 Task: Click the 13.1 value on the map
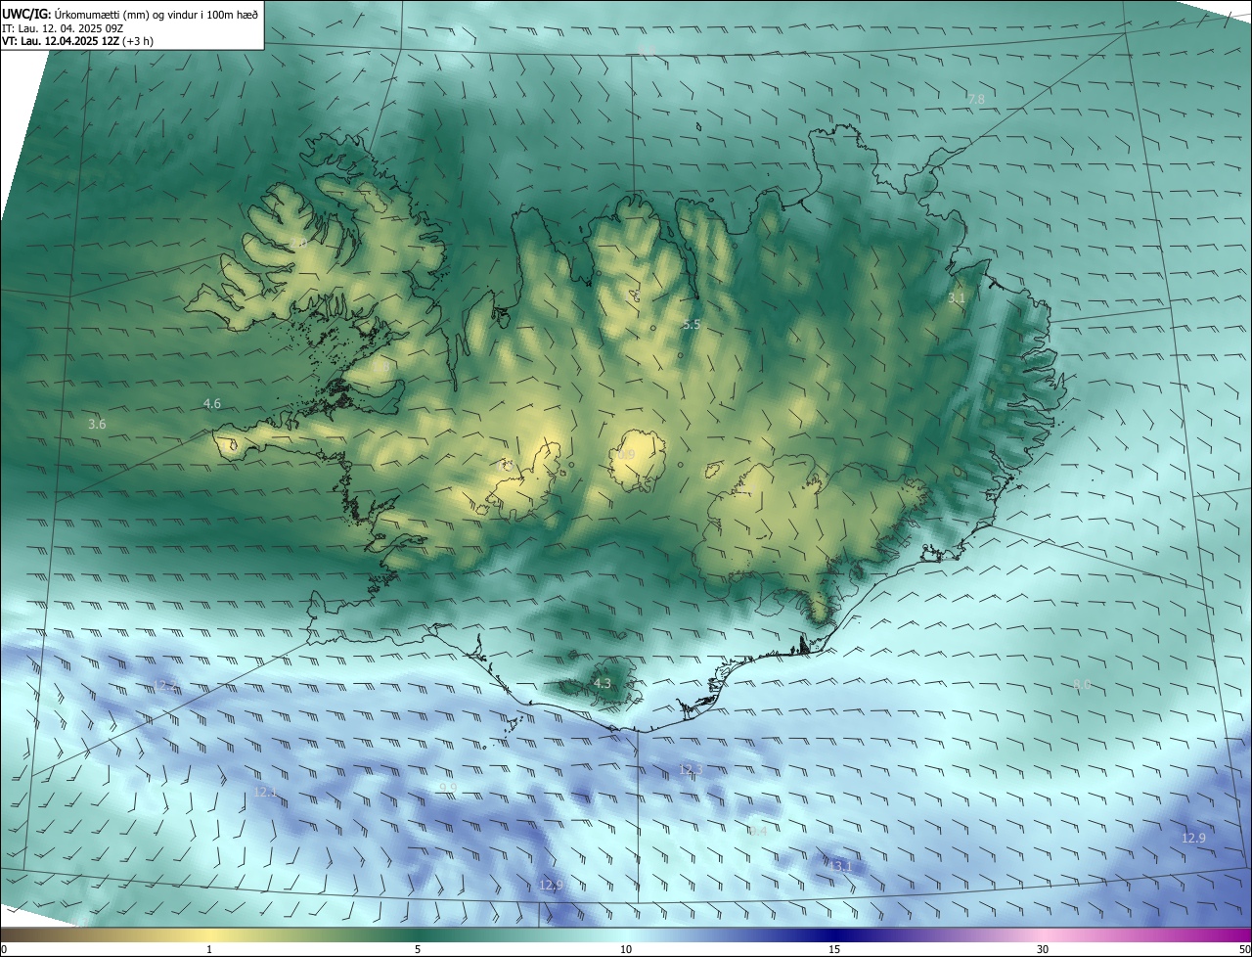[840, 867]
